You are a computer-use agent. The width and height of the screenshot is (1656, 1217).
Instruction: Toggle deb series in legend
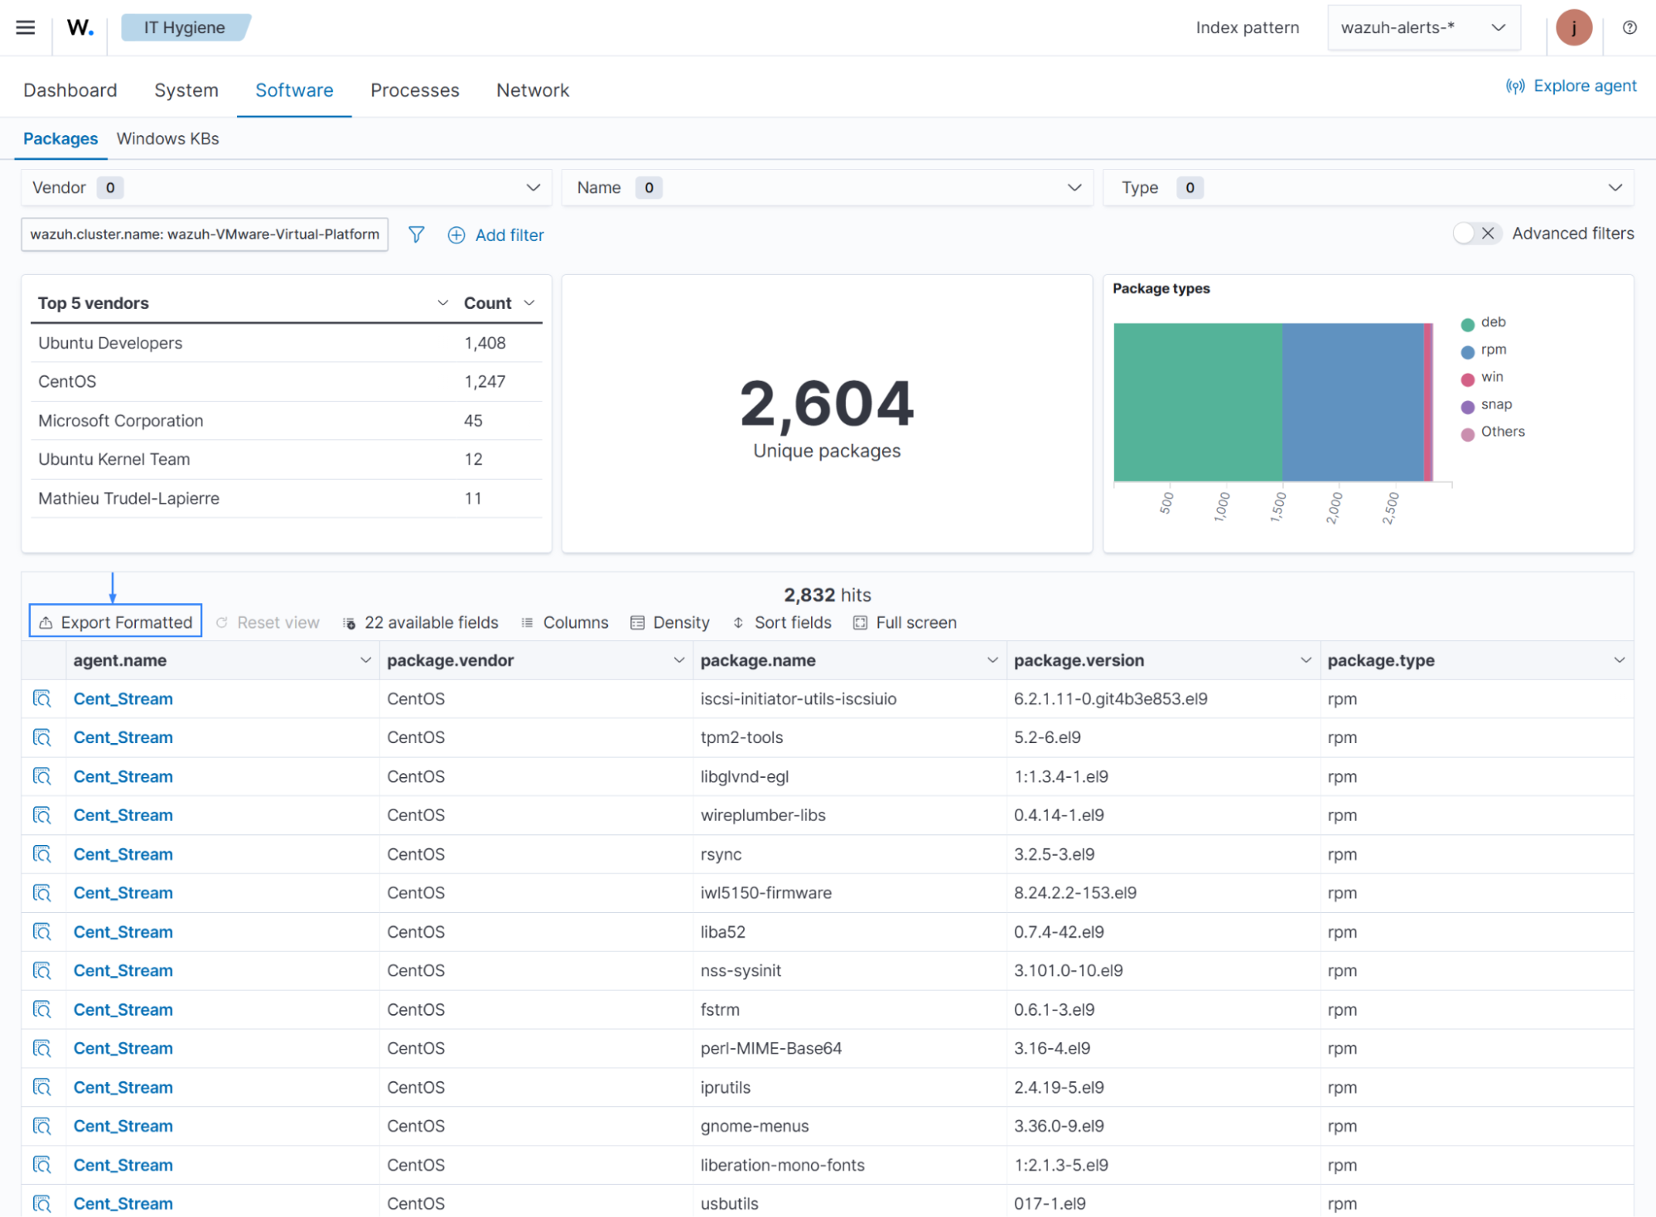[1493, 322]
